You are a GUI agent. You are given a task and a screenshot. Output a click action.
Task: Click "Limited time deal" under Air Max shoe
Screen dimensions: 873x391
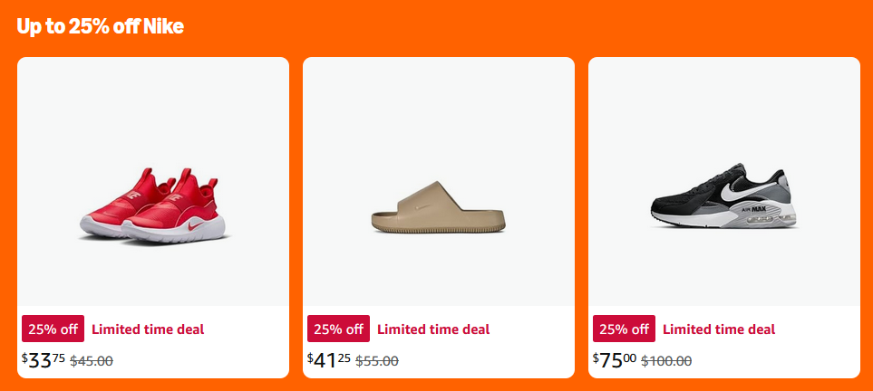[x=719, y=329]
